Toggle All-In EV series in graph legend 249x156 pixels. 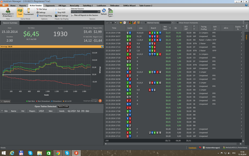[67, 101]
